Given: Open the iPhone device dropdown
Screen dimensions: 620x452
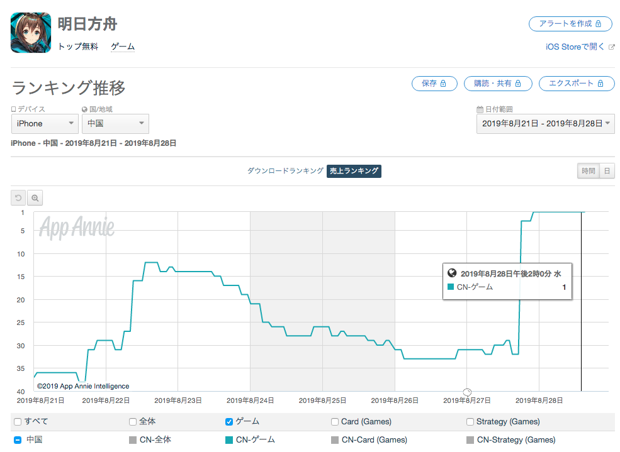Looking at the screenshot, I should point(45,124).
